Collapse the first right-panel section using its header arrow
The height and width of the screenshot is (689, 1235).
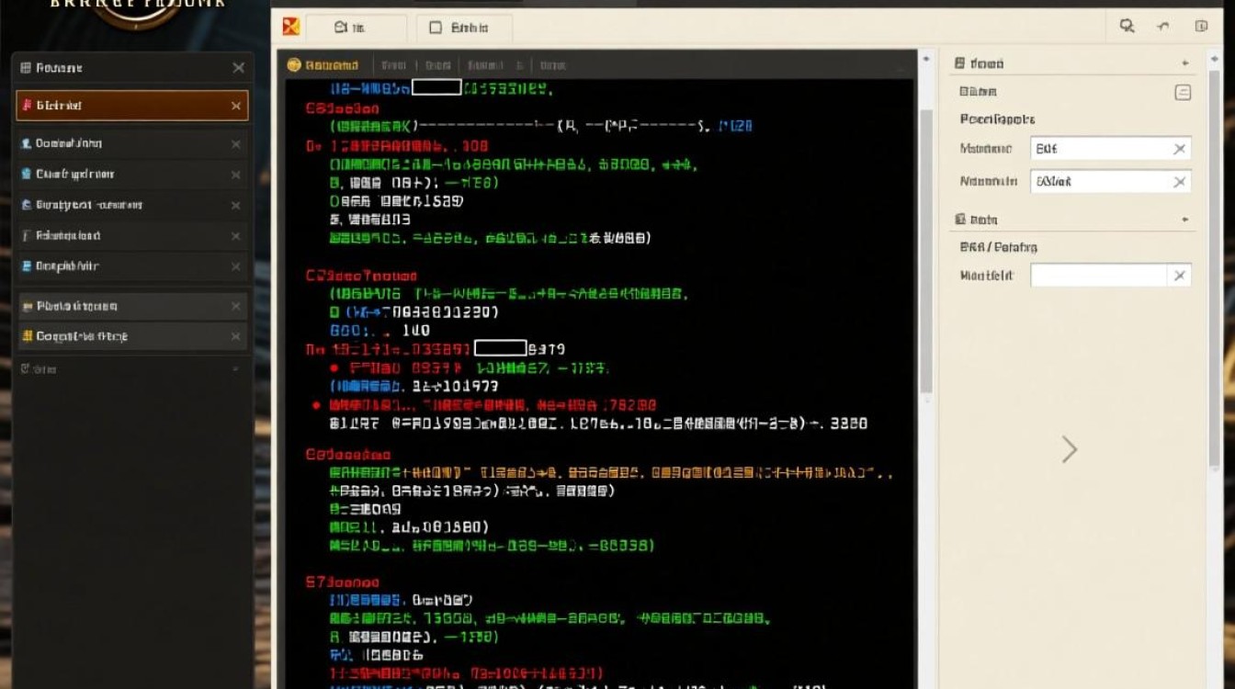click(x=1185, y=63)
